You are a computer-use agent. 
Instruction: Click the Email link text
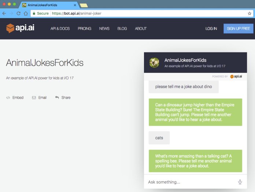[42, 97]
